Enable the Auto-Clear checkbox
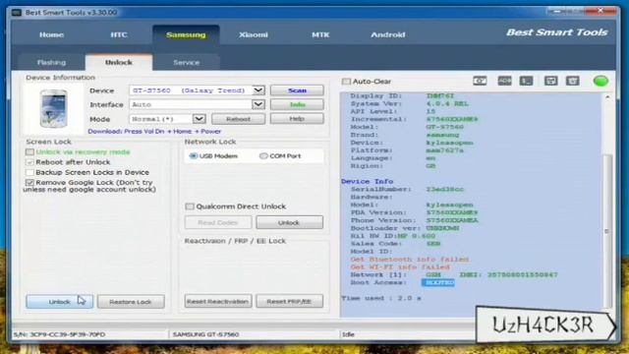 346,82
